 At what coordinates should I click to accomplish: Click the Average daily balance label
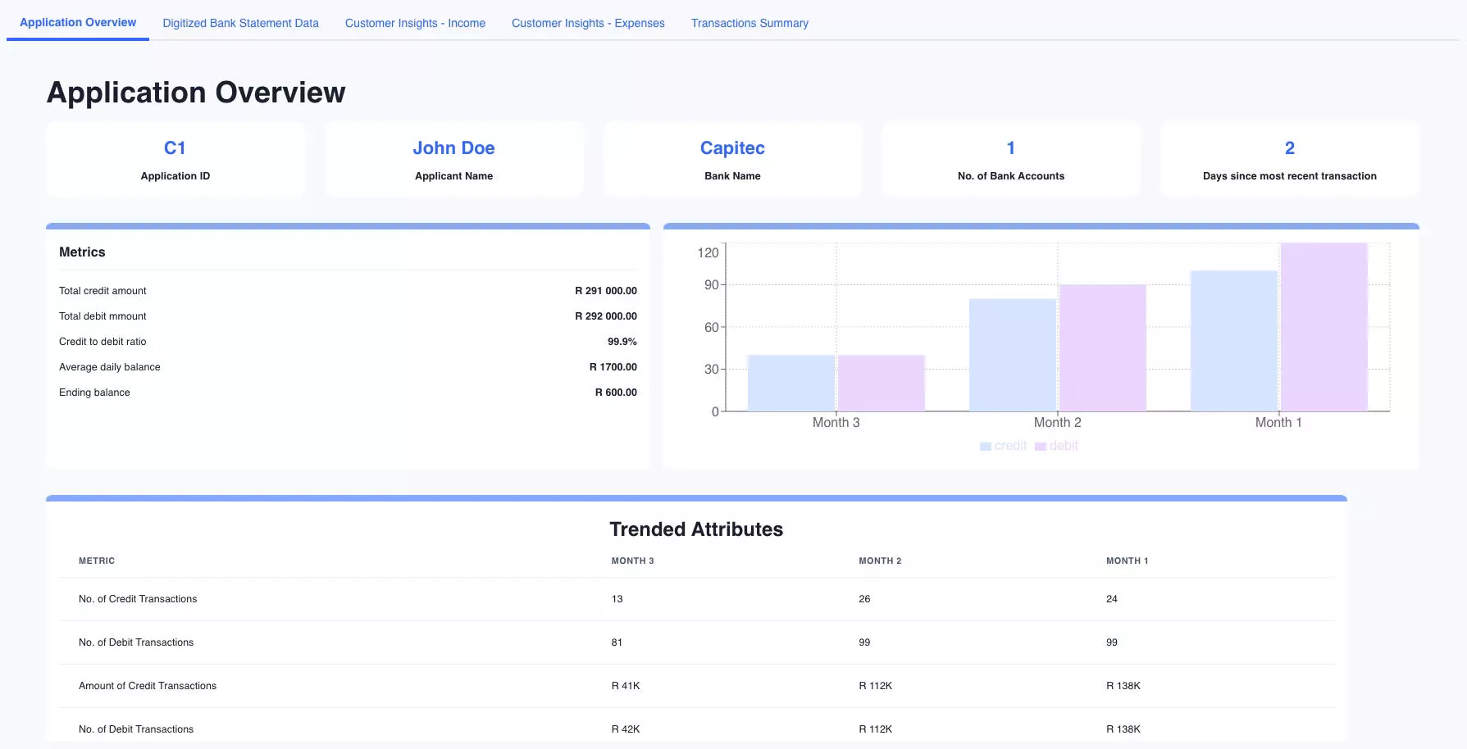(110, 367)
